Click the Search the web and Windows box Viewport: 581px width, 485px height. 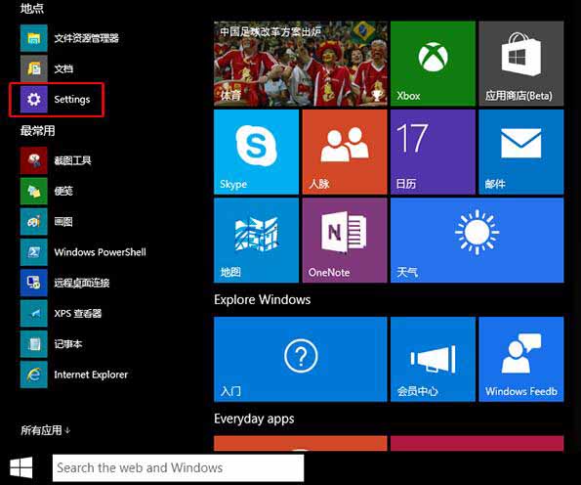coord(179,468)
